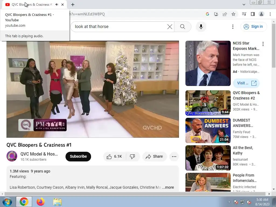Click the Family Feud channel name

pyautogui.click(x=241, y=132)
